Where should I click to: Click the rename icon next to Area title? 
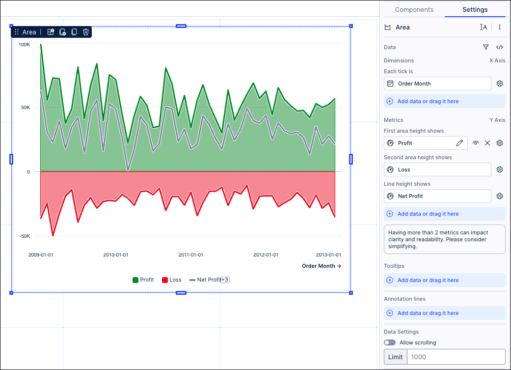click(x=484, y=28)
